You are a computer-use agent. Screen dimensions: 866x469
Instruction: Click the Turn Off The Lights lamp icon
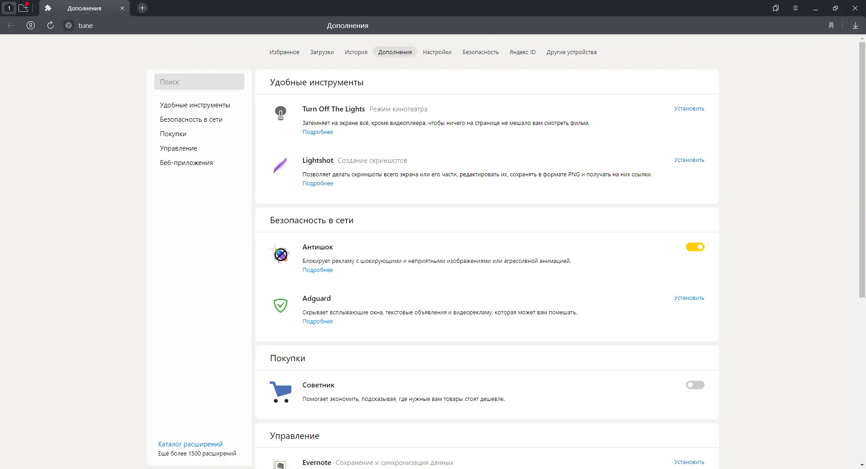click(281, 112)
